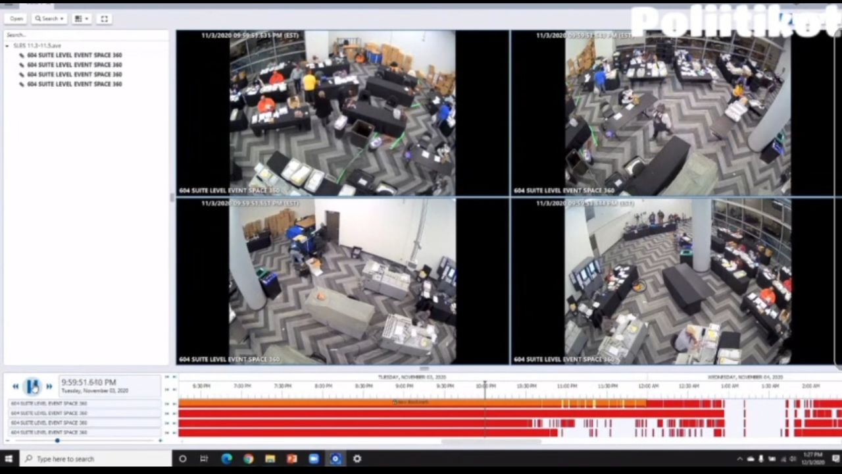This screenshot has height=474, width=842.
Task: Click the fast-forward double-arrow button
Action: pyautogui.click(x=49, y=386)
